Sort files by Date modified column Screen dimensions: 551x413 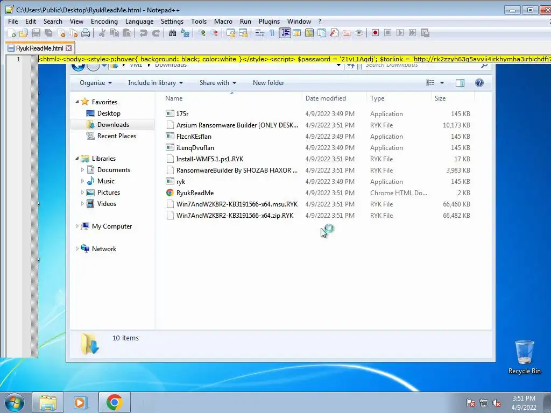coord(334,98)
